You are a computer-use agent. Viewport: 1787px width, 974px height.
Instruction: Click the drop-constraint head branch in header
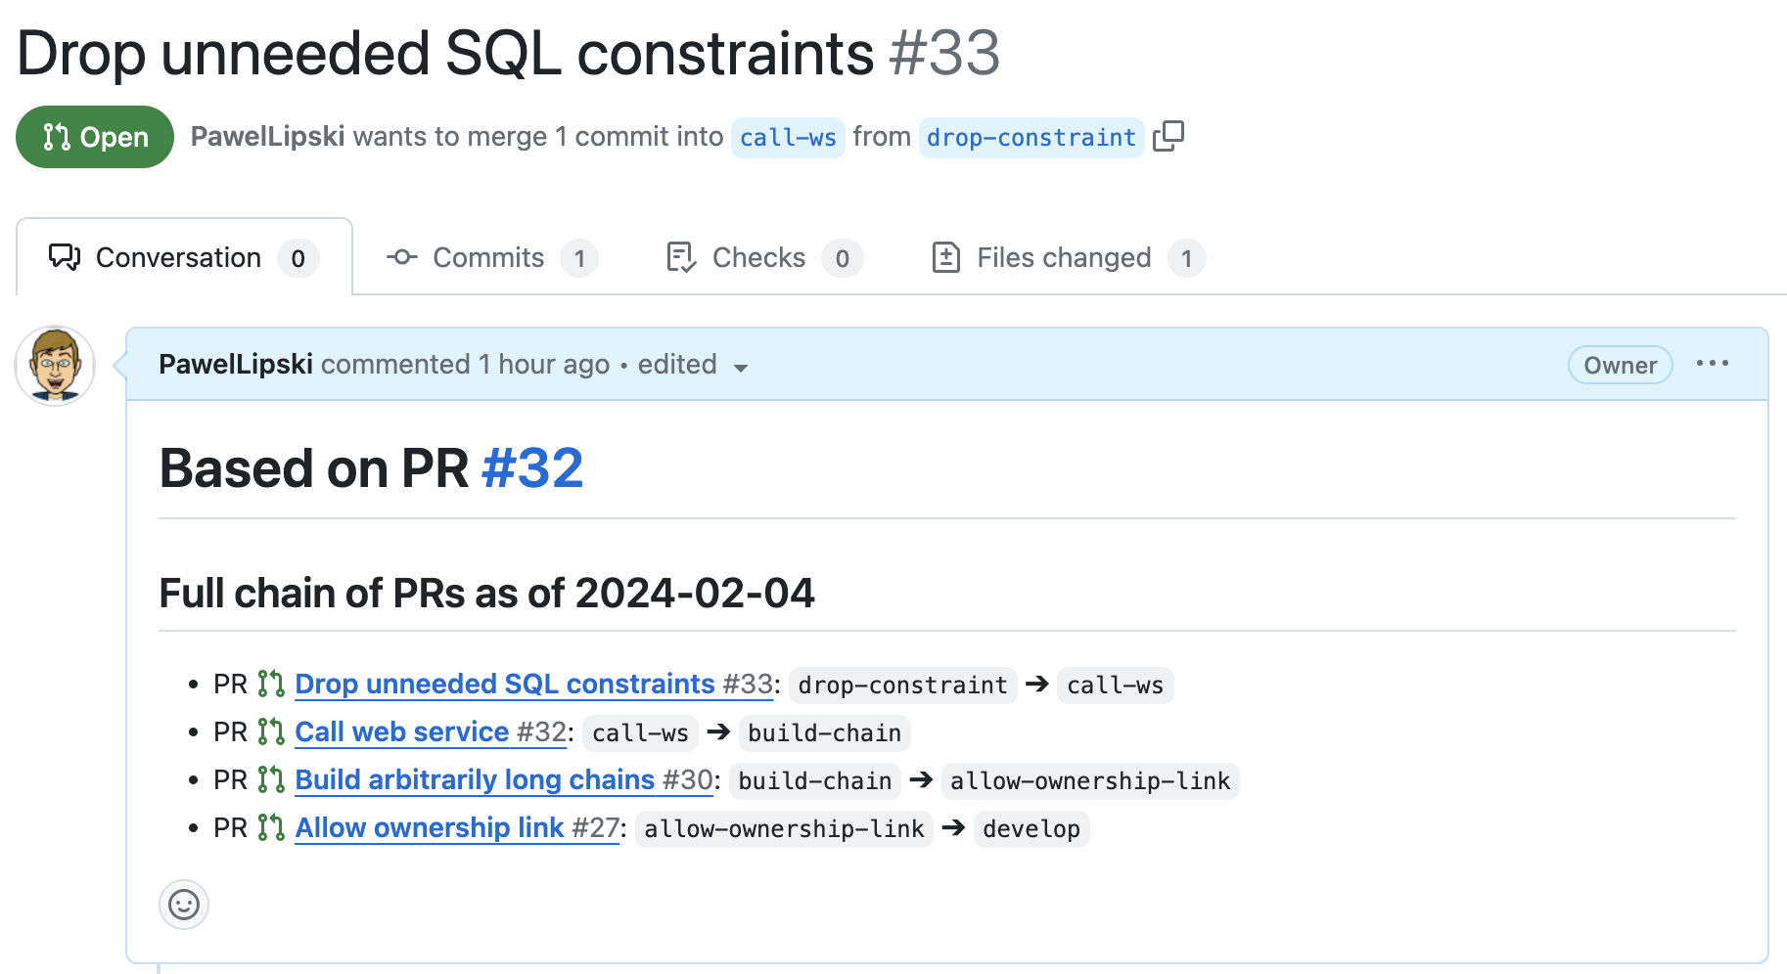tap(1031, 137)
